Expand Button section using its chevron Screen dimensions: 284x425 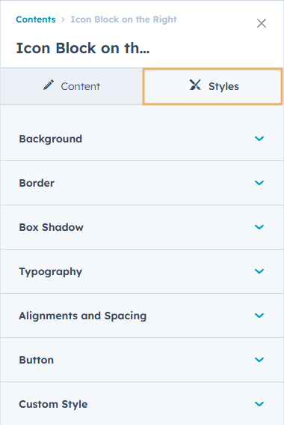coord(259,359)
